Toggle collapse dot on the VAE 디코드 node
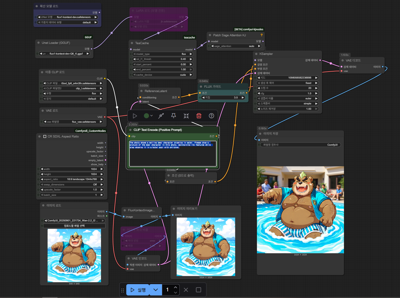The width and height of the screenshot is (400, 298). (x=343, y=60)
